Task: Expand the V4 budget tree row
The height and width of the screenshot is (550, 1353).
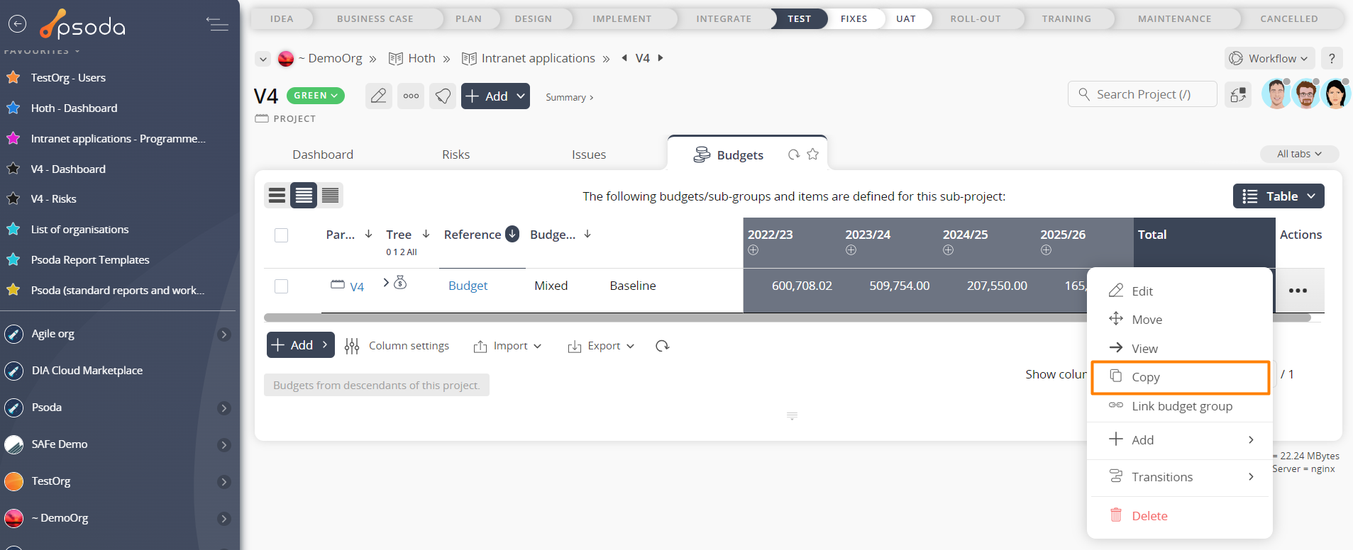Action: (386, 282)
